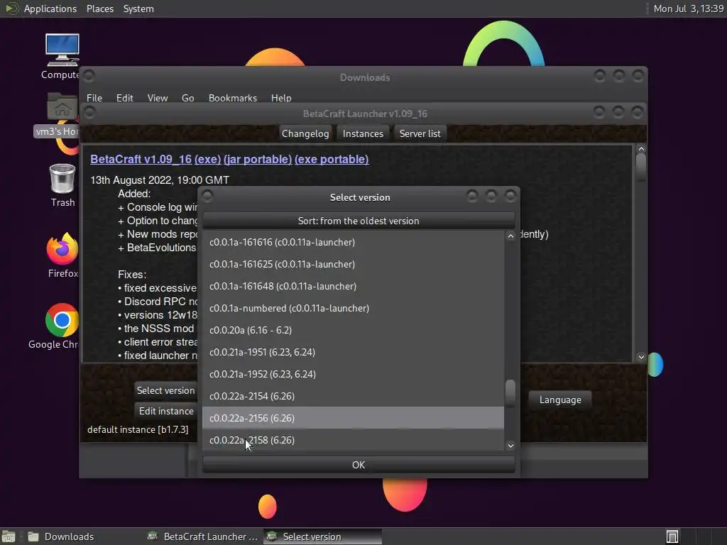Open the (jar portable) download link
This screenshot has width=727, height=545.
pos(257,159)
